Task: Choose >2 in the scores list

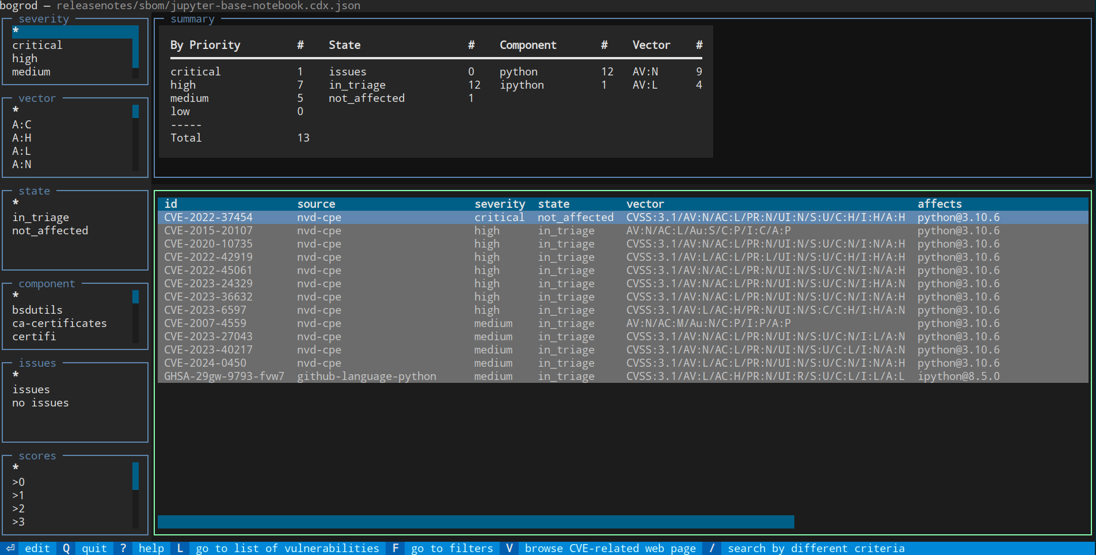Action: pyautogui.click(x=18, y=508)
